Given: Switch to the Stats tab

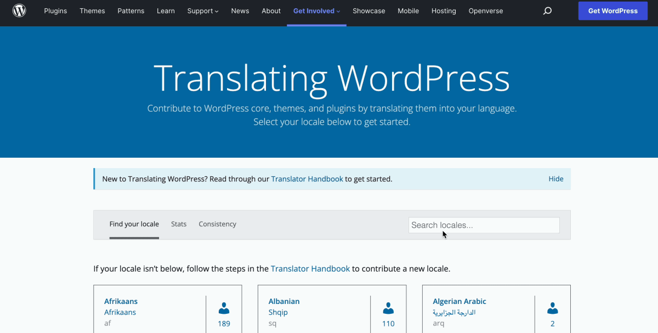Looking at the screenshot, I should 179,225.
